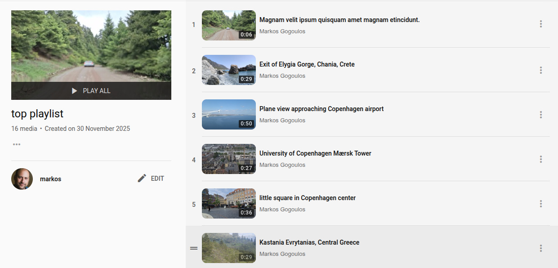This screenshot has height=268, width=558.
Task: Click the pencil edit icon
Action: [x=142, y=179]
